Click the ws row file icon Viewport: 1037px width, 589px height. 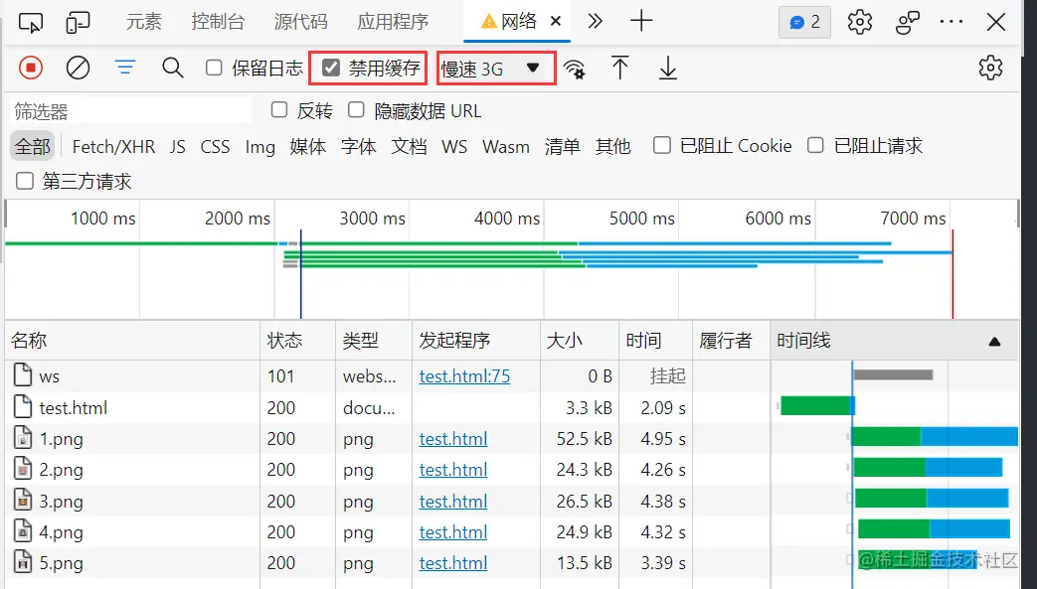(x=23, y=374)
